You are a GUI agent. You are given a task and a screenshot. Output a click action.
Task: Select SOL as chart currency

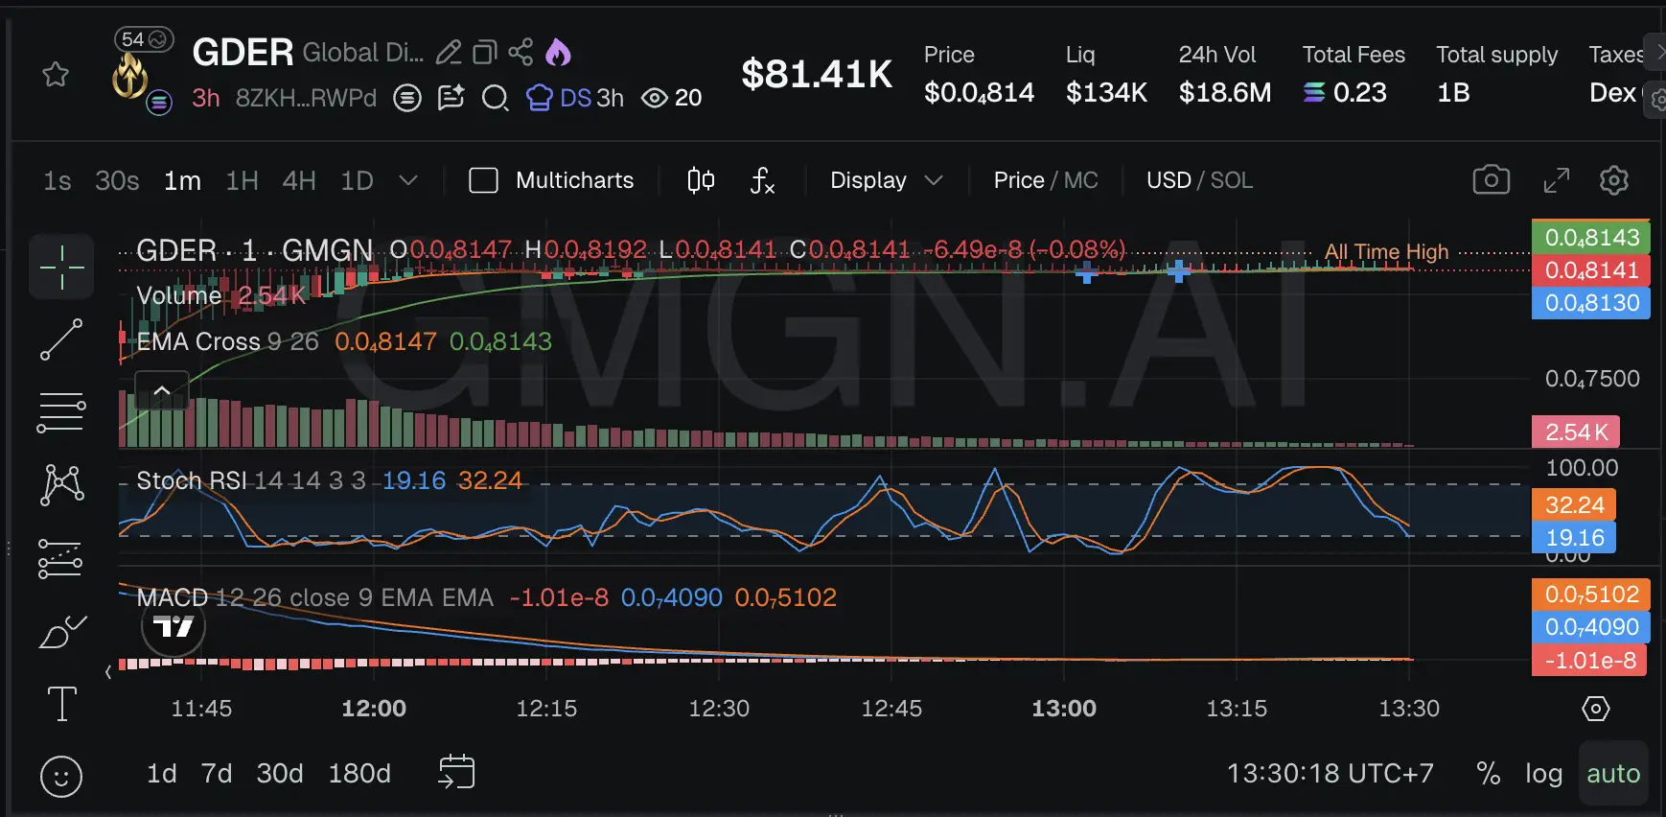pyautogui.click(x=1232, y=180)
